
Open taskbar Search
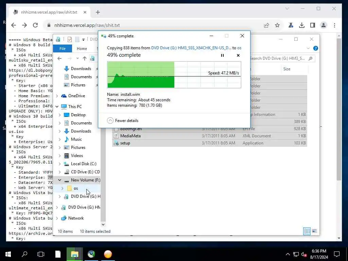(x=24, y=254)
